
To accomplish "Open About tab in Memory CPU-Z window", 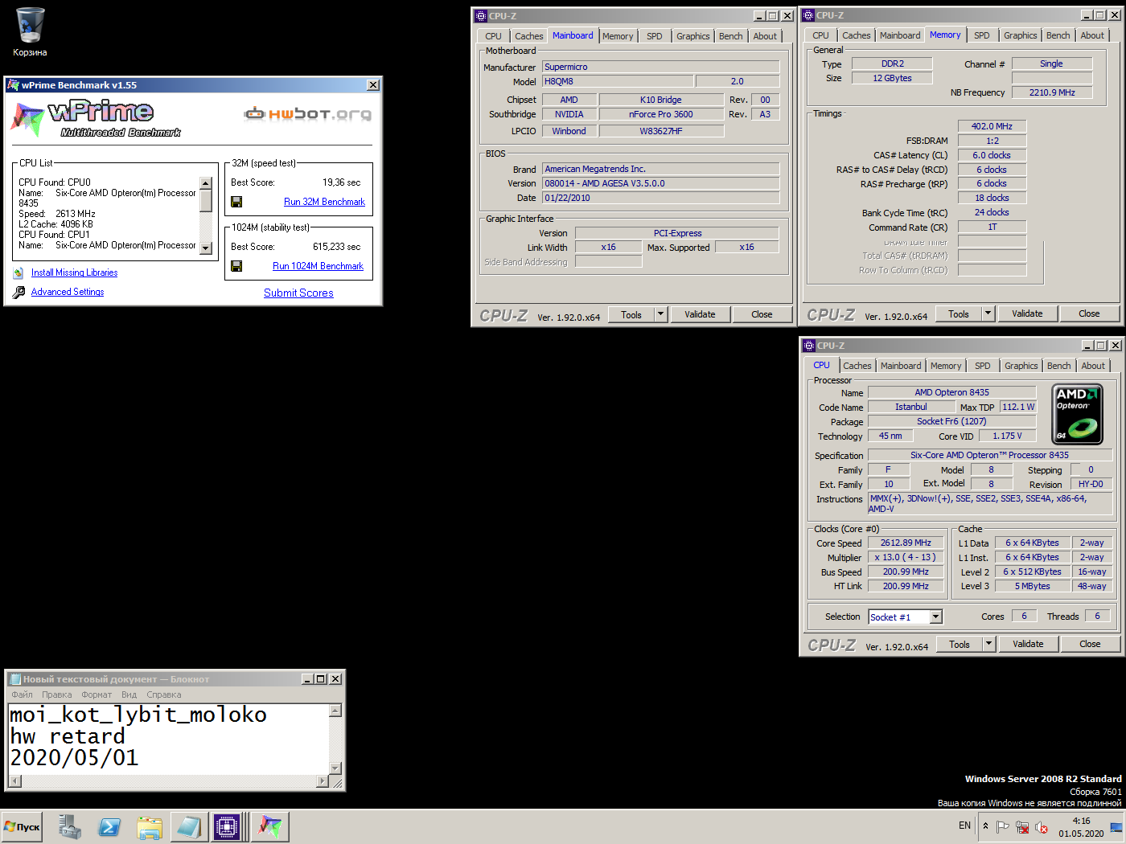I will 1092,35.
